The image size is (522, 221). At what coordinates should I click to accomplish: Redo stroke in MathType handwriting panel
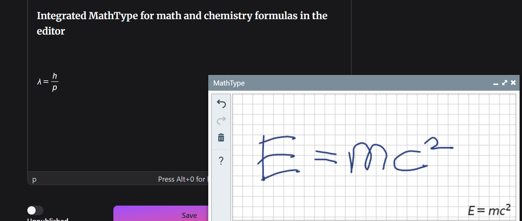(221, 120)
